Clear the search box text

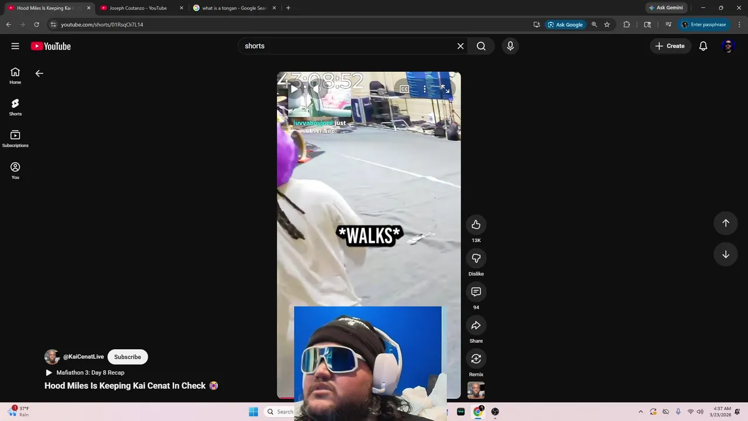(x=460, y=46)
